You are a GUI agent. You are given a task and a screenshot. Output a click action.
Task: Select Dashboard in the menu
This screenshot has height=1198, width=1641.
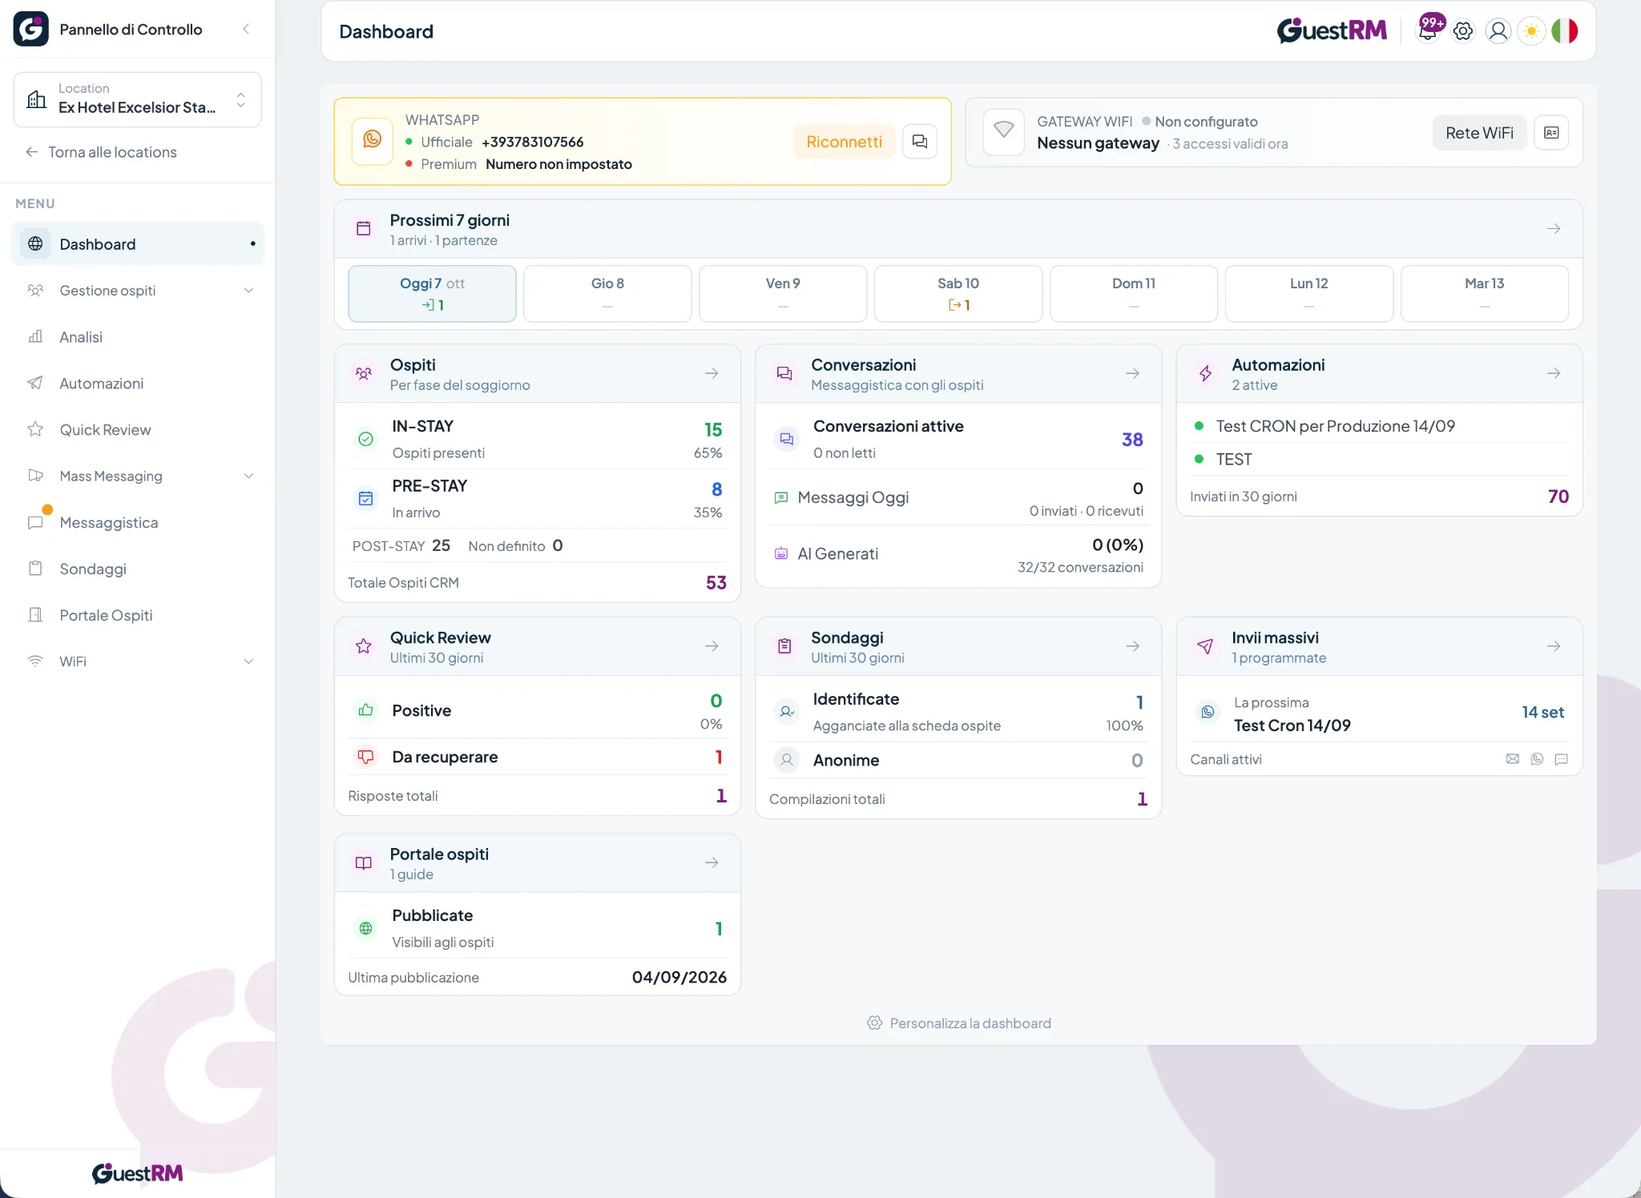pos(138,244)
